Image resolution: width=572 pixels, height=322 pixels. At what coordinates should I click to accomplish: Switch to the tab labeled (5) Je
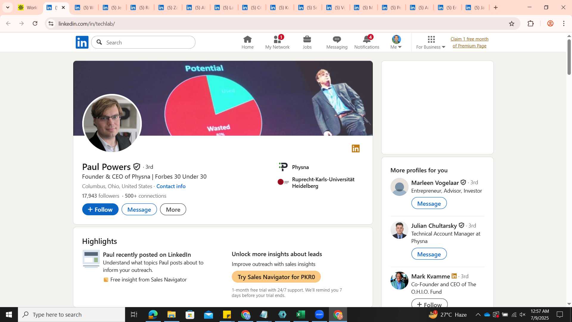112,7
